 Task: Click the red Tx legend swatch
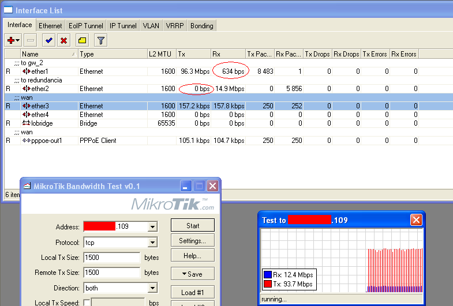pos(268,284)
